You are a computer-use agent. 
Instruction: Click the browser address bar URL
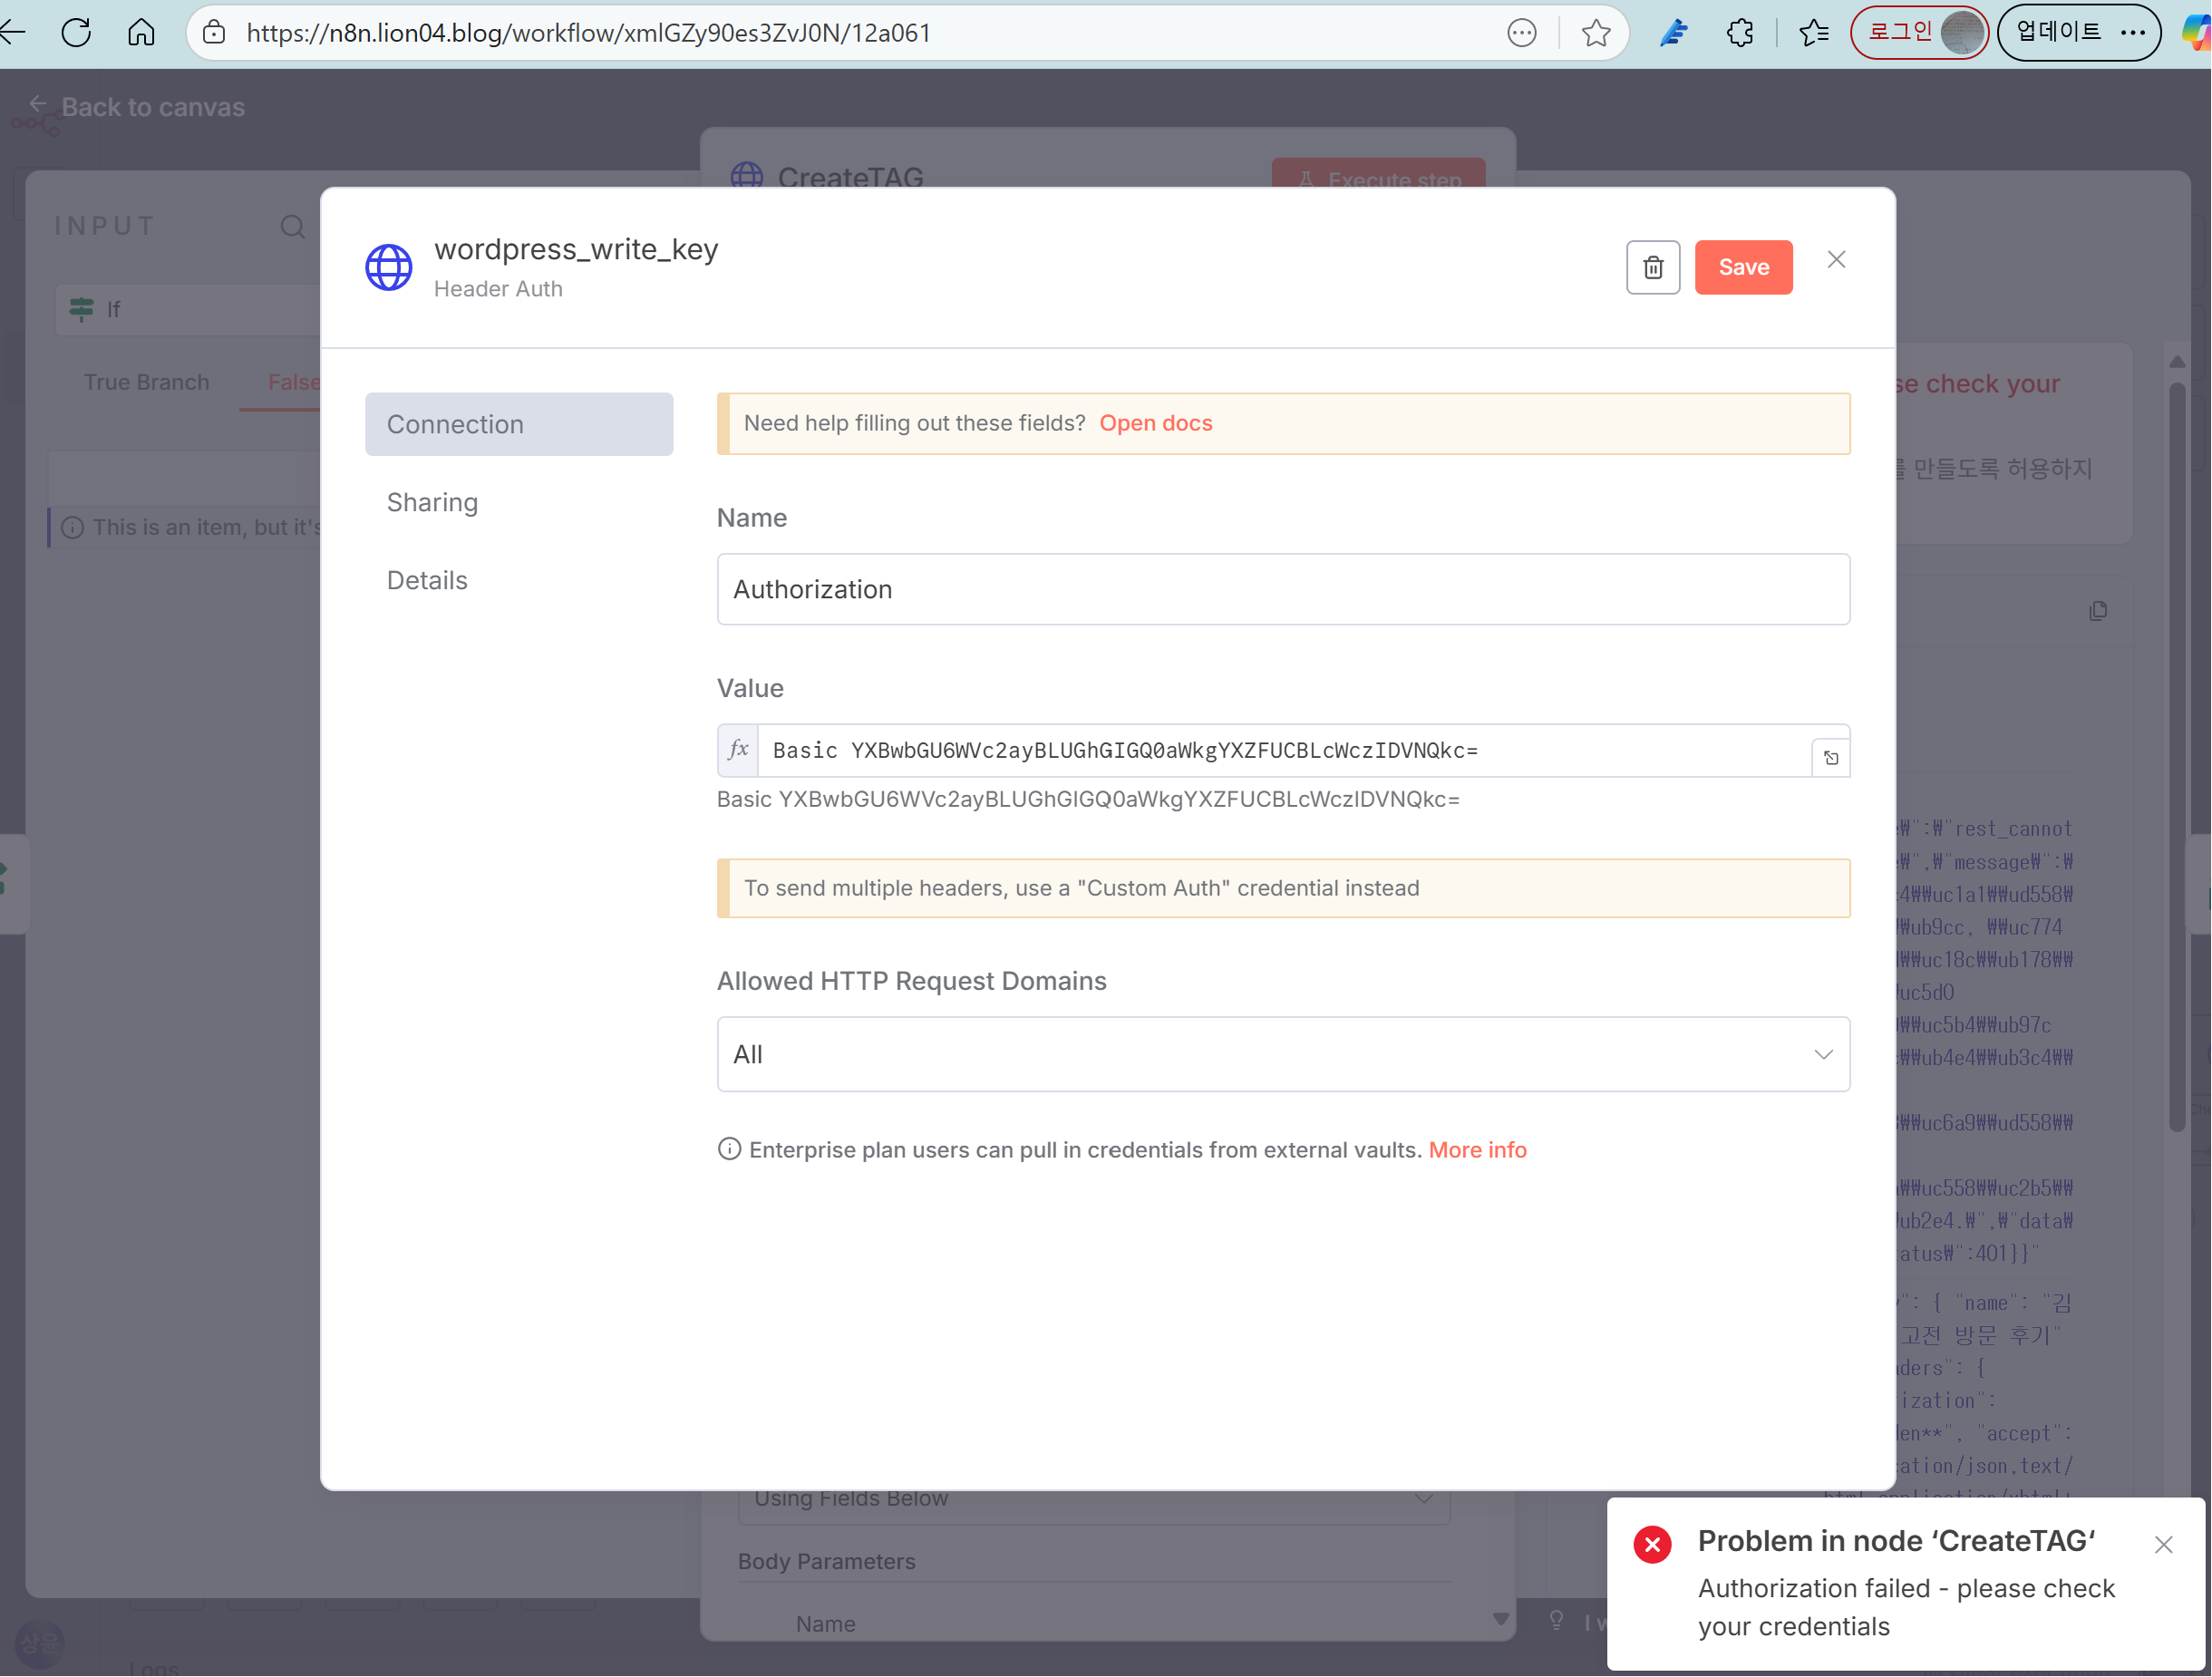click(588, 33)
